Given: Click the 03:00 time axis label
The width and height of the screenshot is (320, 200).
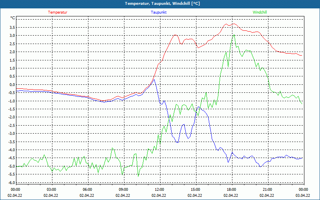Looking at the screenshot, I should coord(52,190).
